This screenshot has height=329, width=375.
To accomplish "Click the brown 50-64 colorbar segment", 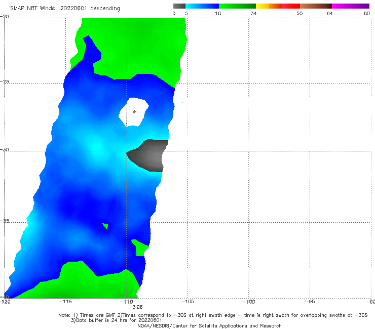I will 316,6.
